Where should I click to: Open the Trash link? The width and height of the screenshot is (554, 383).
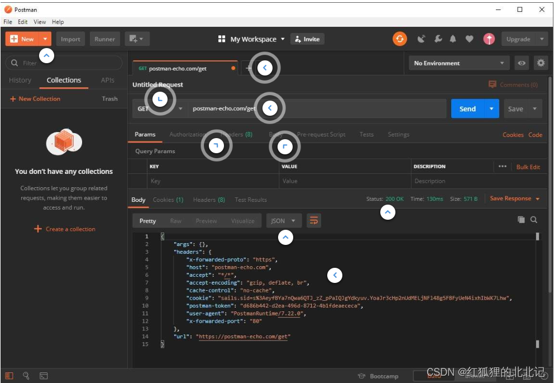(109, 98)
